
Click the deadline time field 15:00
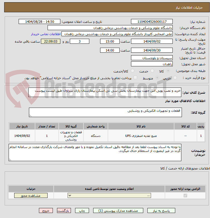click(110, 42)
